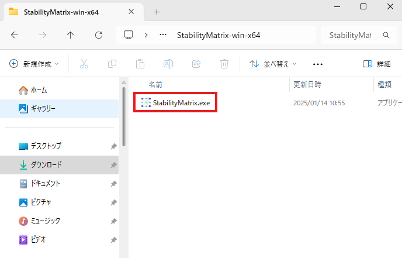Toggle the 詳細 details pane
Screen dimensions: 402x258
(377, 64)
